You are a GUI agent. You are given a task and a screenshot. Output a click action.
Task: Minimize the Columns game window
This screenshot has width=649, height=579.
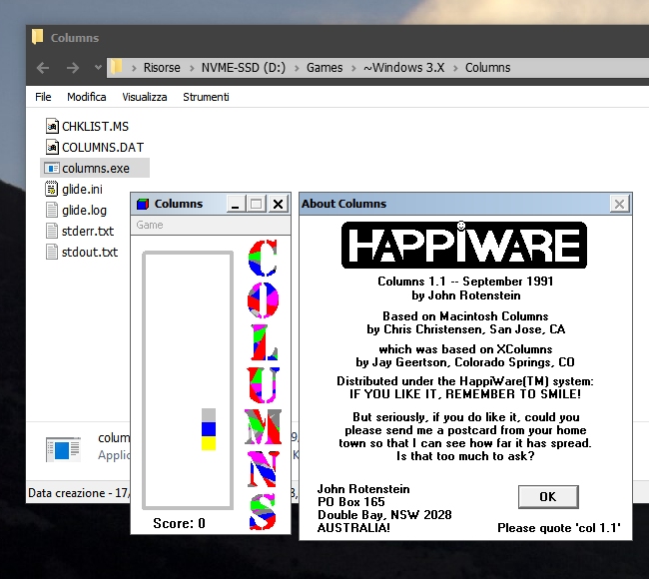point(236,204)
